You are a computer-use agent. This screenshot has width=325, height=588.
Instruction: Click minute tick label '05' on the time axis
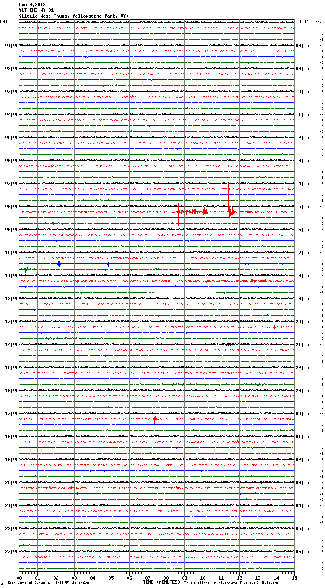coord(111,578)
